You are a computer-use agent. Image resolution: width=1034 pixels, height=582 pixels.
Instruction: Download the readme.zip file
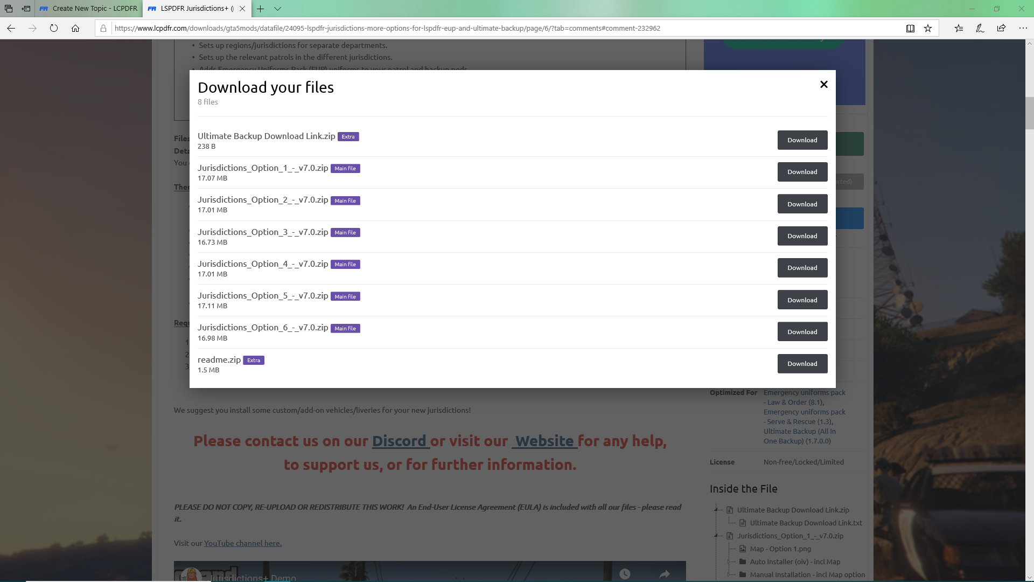[x=802, y=364]
